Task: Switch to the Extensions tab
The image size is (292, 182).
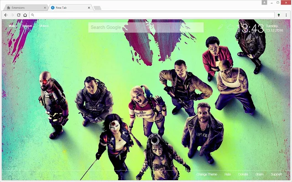Action: click(x=25, y=8)
